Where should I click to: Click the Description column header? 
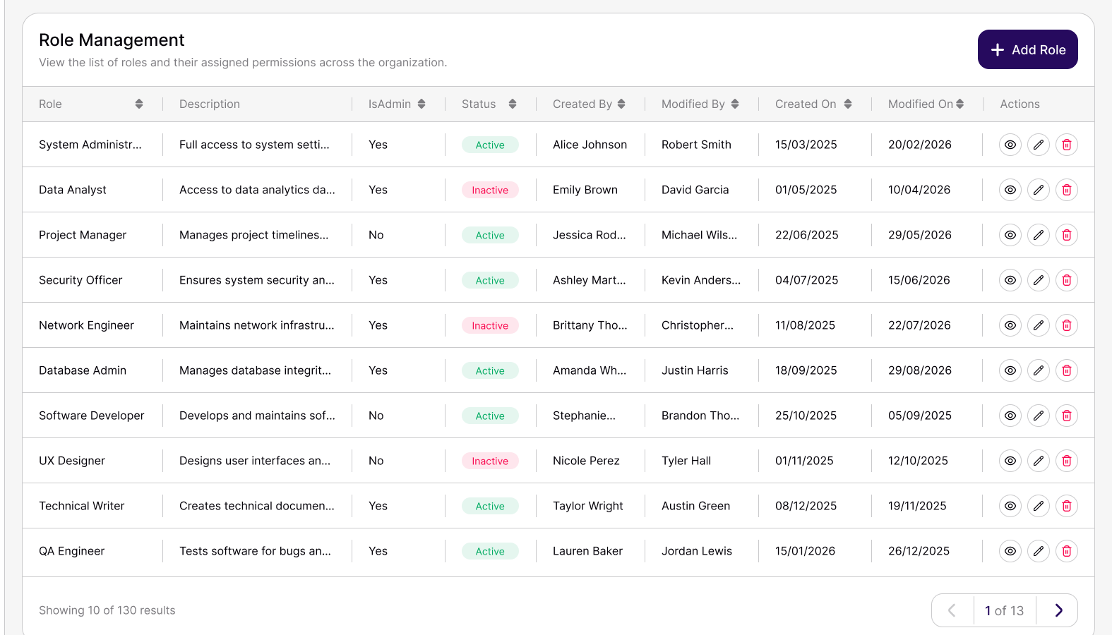[210, 104]
